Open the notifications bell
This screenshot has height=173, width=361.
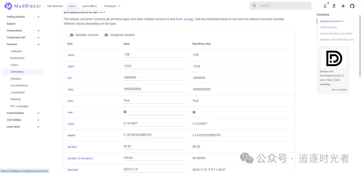(325, 6)
